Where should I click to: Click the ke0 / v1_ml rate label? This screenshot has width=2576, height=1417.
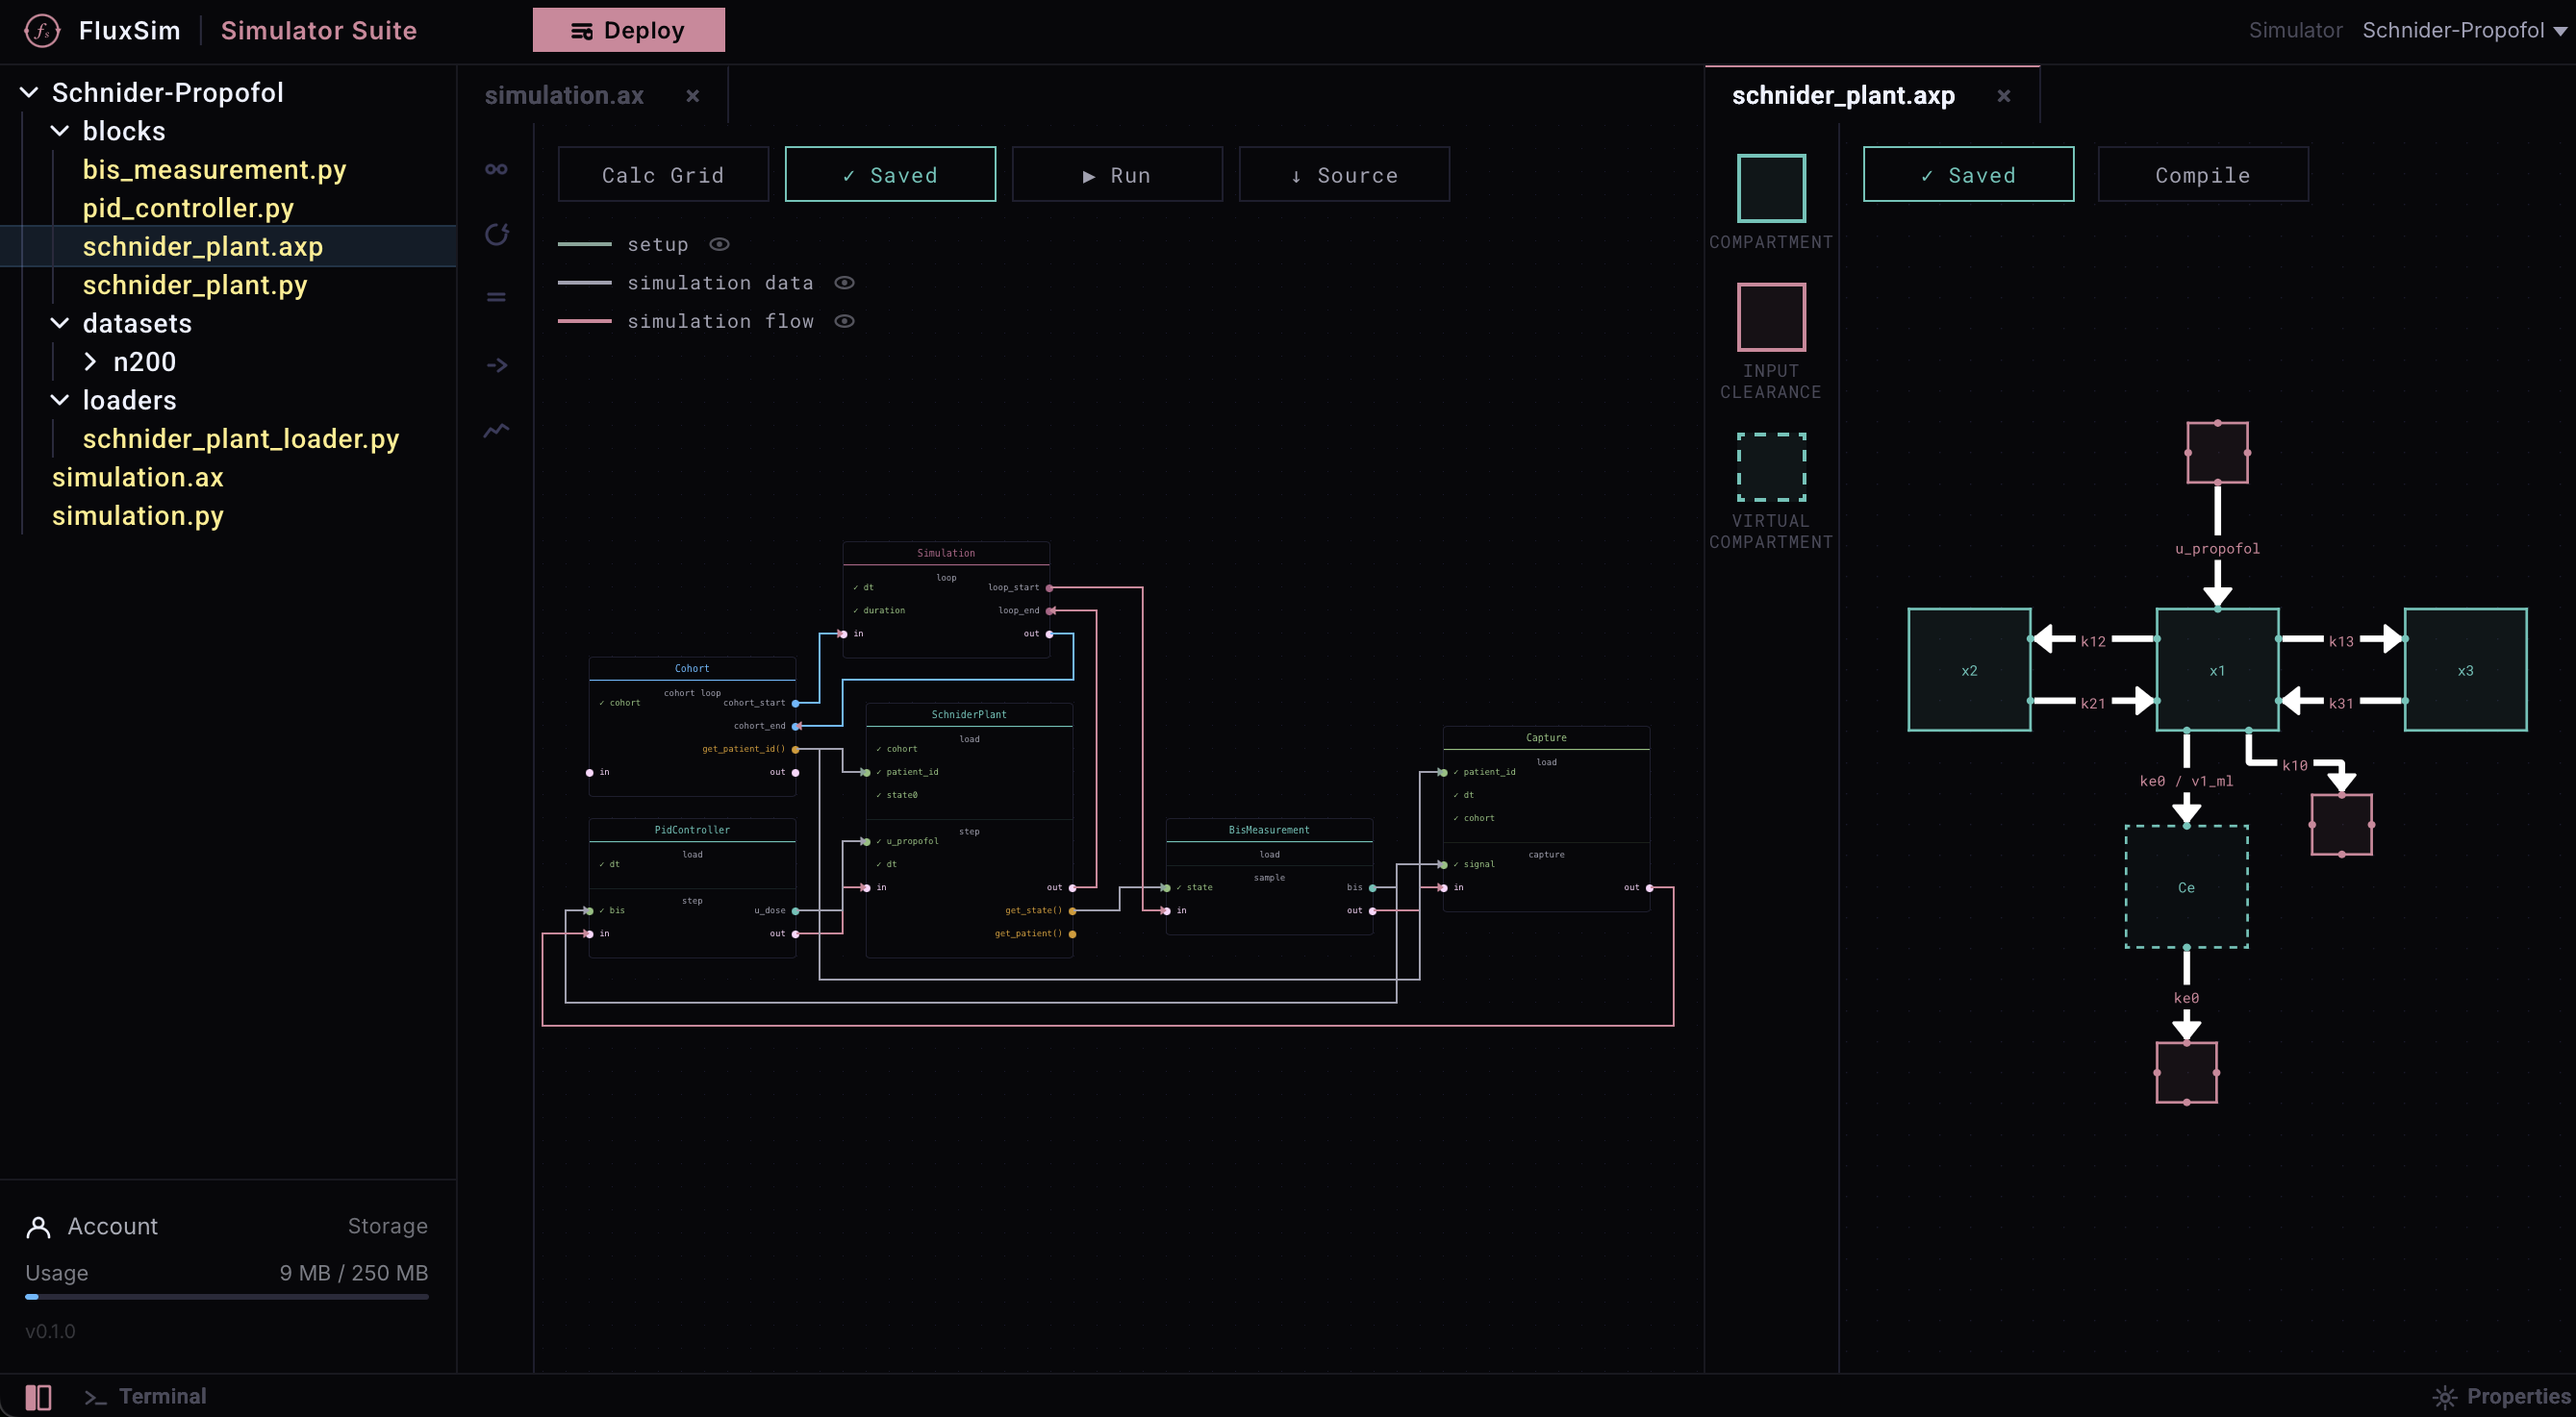click(2186, 782)
